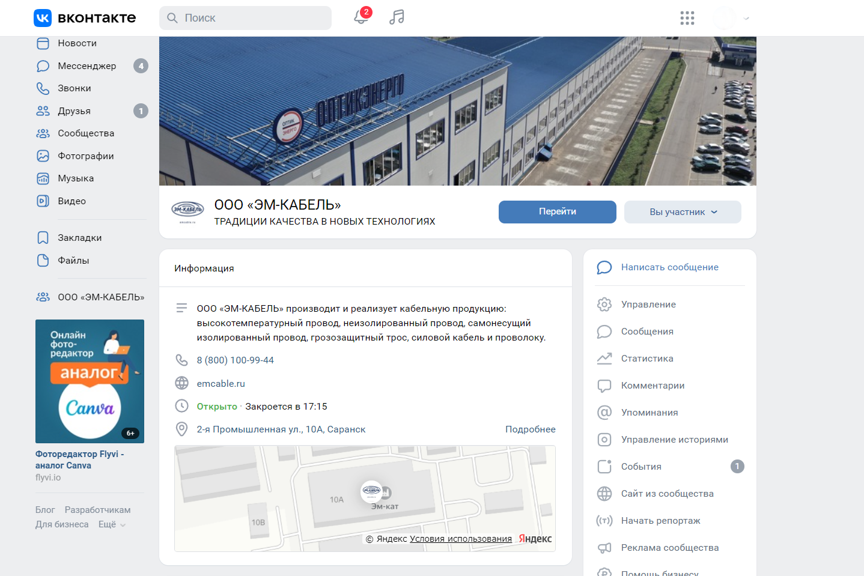Click the Звонки phone icon
Viewport: 864px width, 576px height.
point(43,88)
